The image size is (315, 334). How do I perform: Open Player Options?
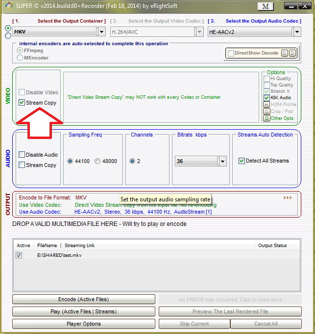tap(83, 324)
